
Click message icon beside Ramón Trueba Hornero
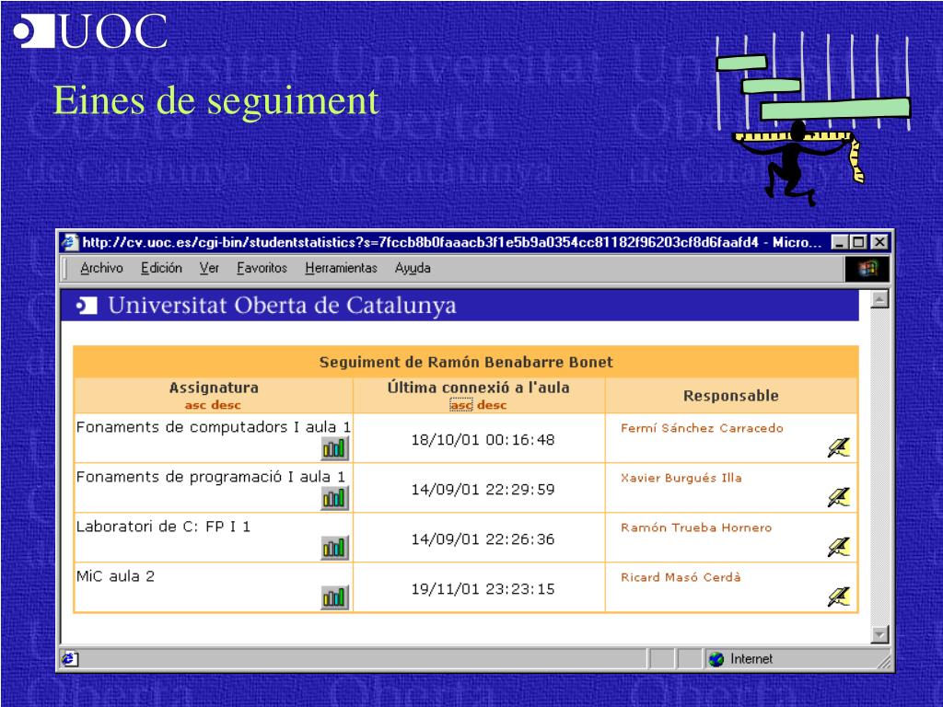tap(838, 547)
